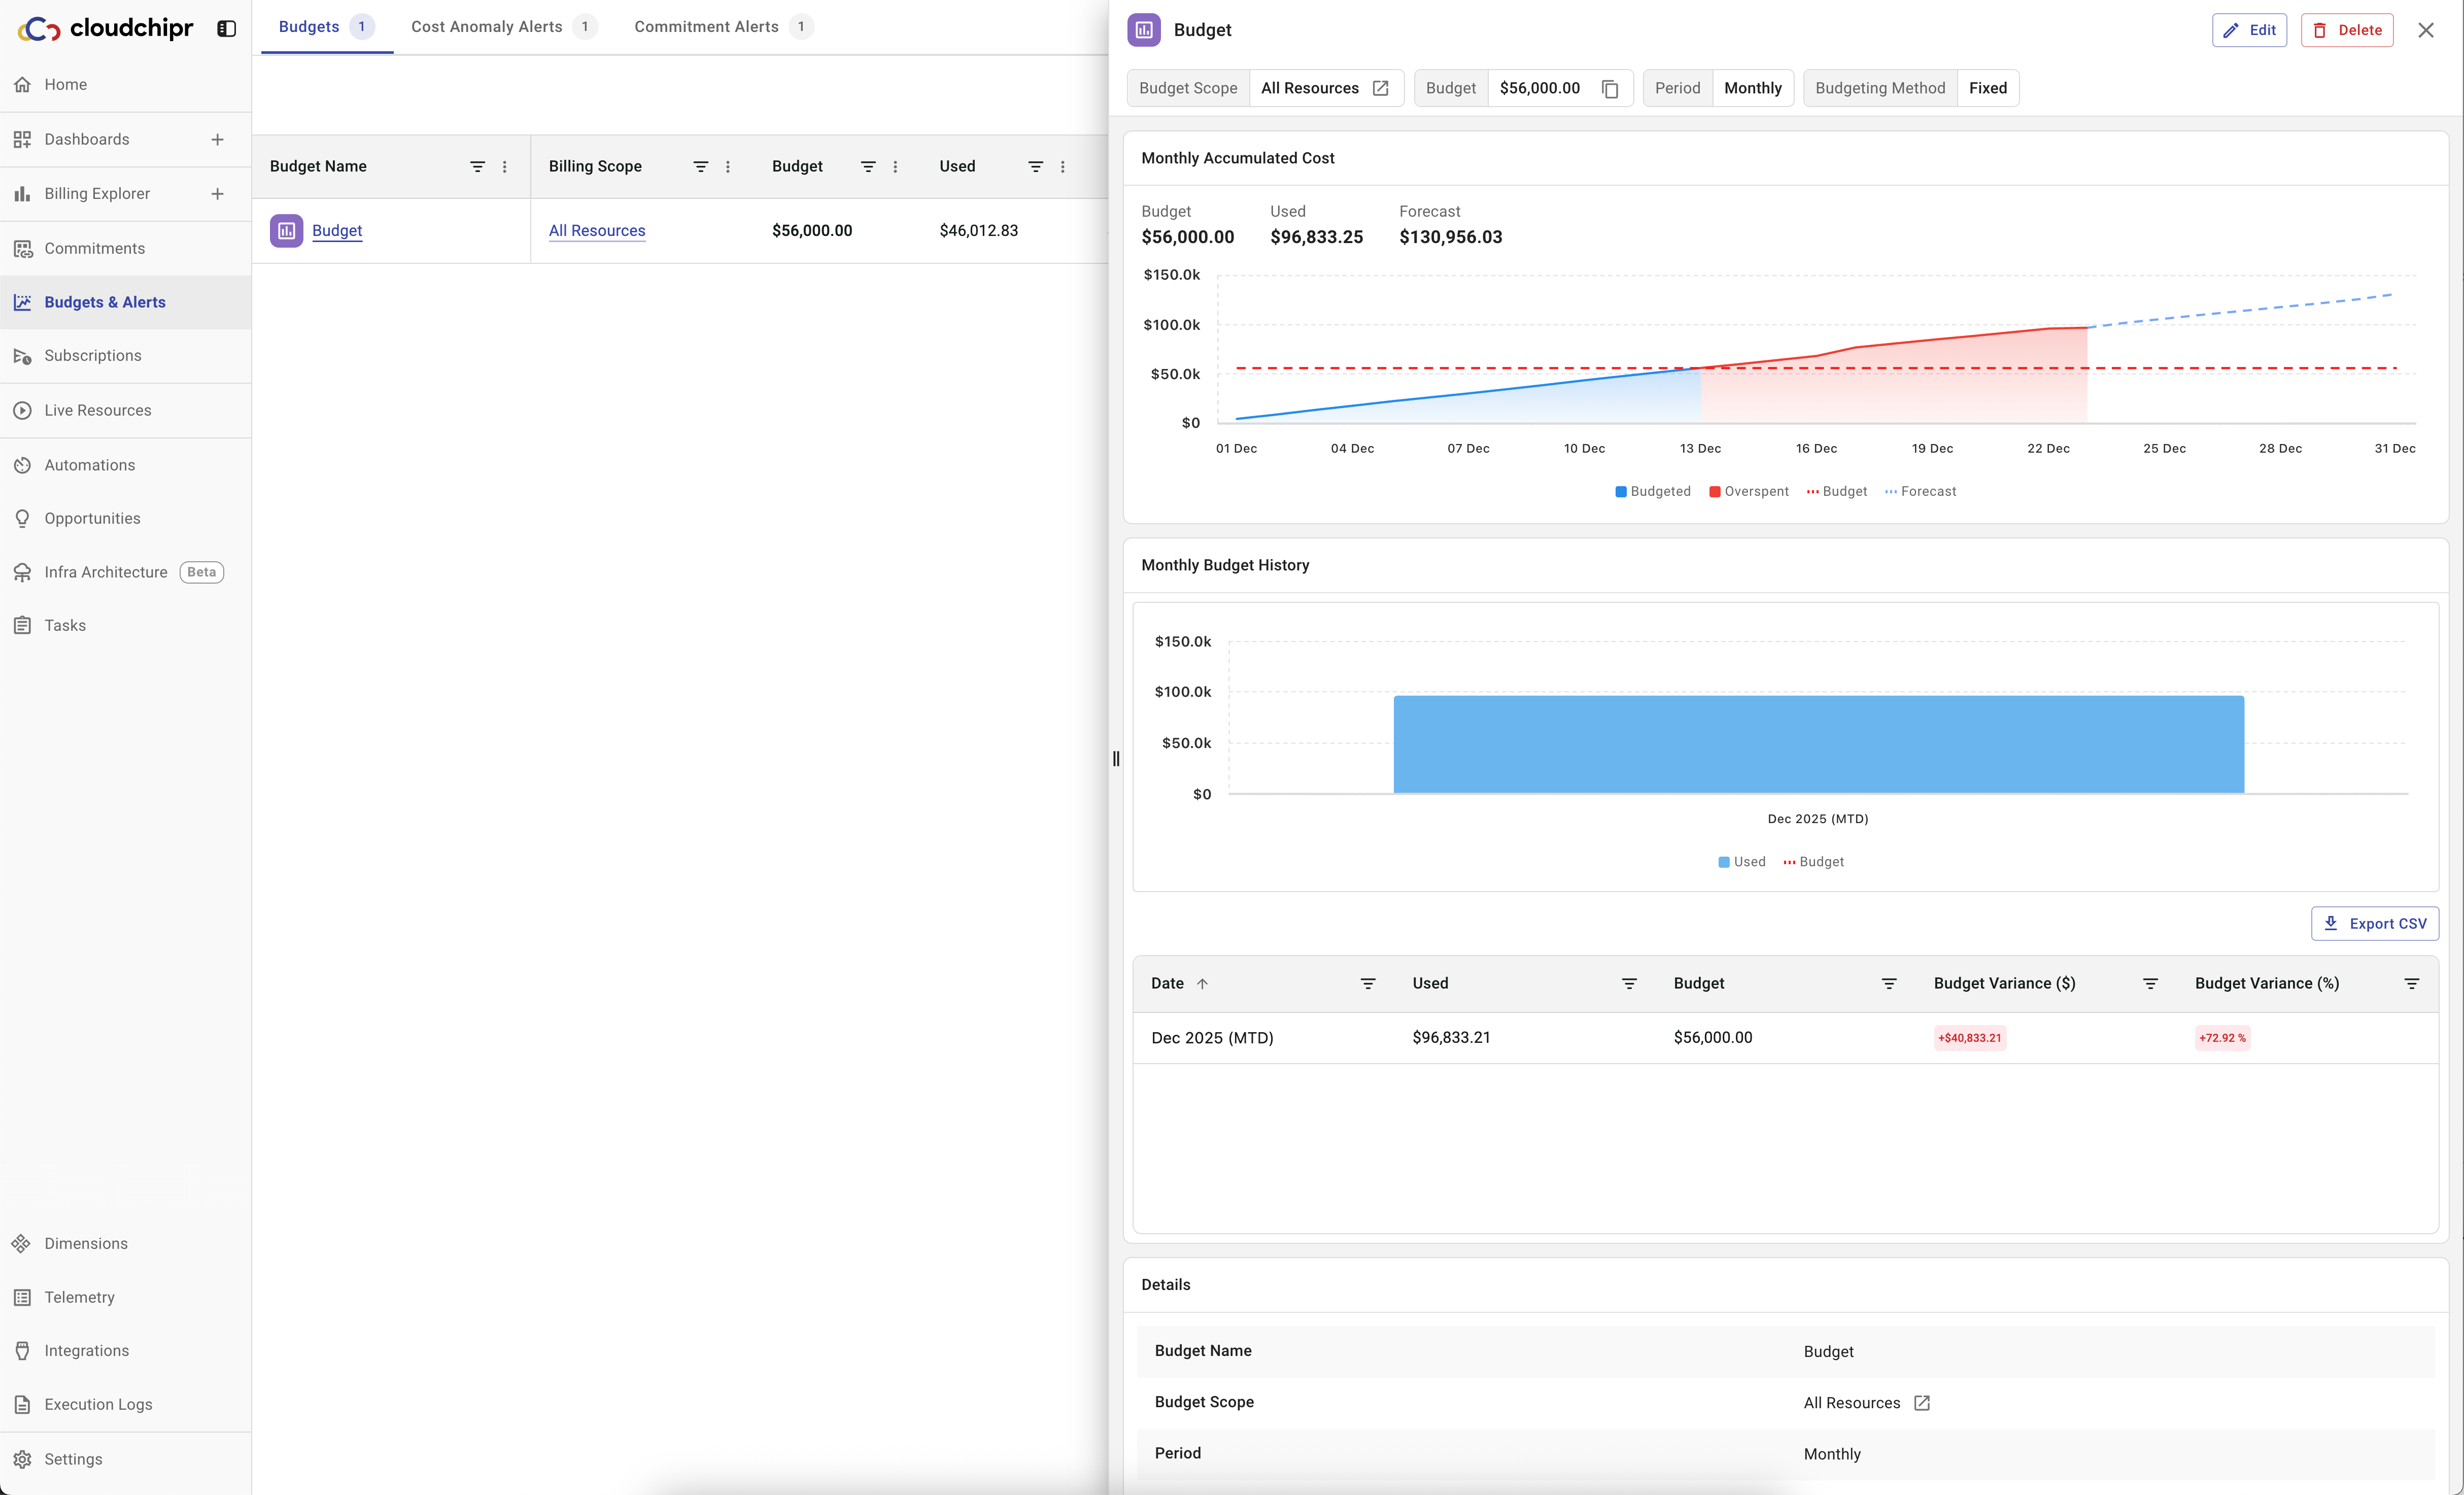This screenshot has height=1495, width=2464.
Task: Expand Dashboards with the plus icon
Action: coord(217,140)
